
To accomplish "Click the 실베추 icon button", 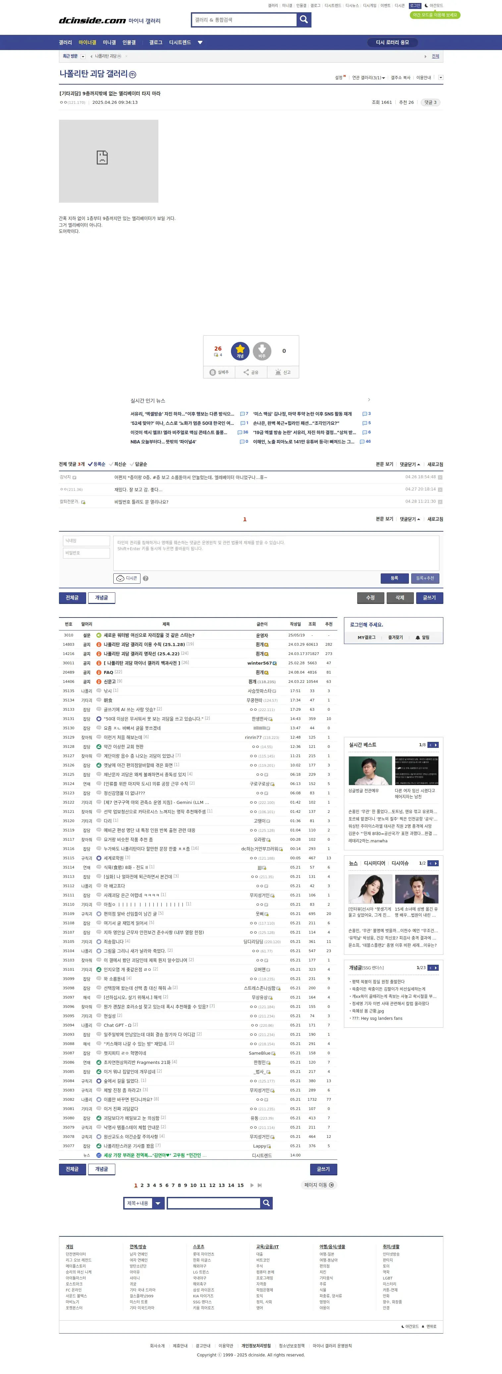I will [x=219, y=372].
